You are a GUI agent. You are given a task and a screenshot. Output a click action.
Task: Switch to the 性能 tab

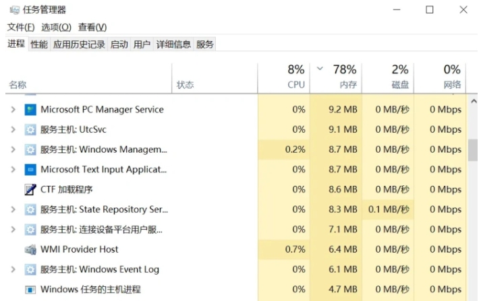pyautogui.click(x=39, y=44)
